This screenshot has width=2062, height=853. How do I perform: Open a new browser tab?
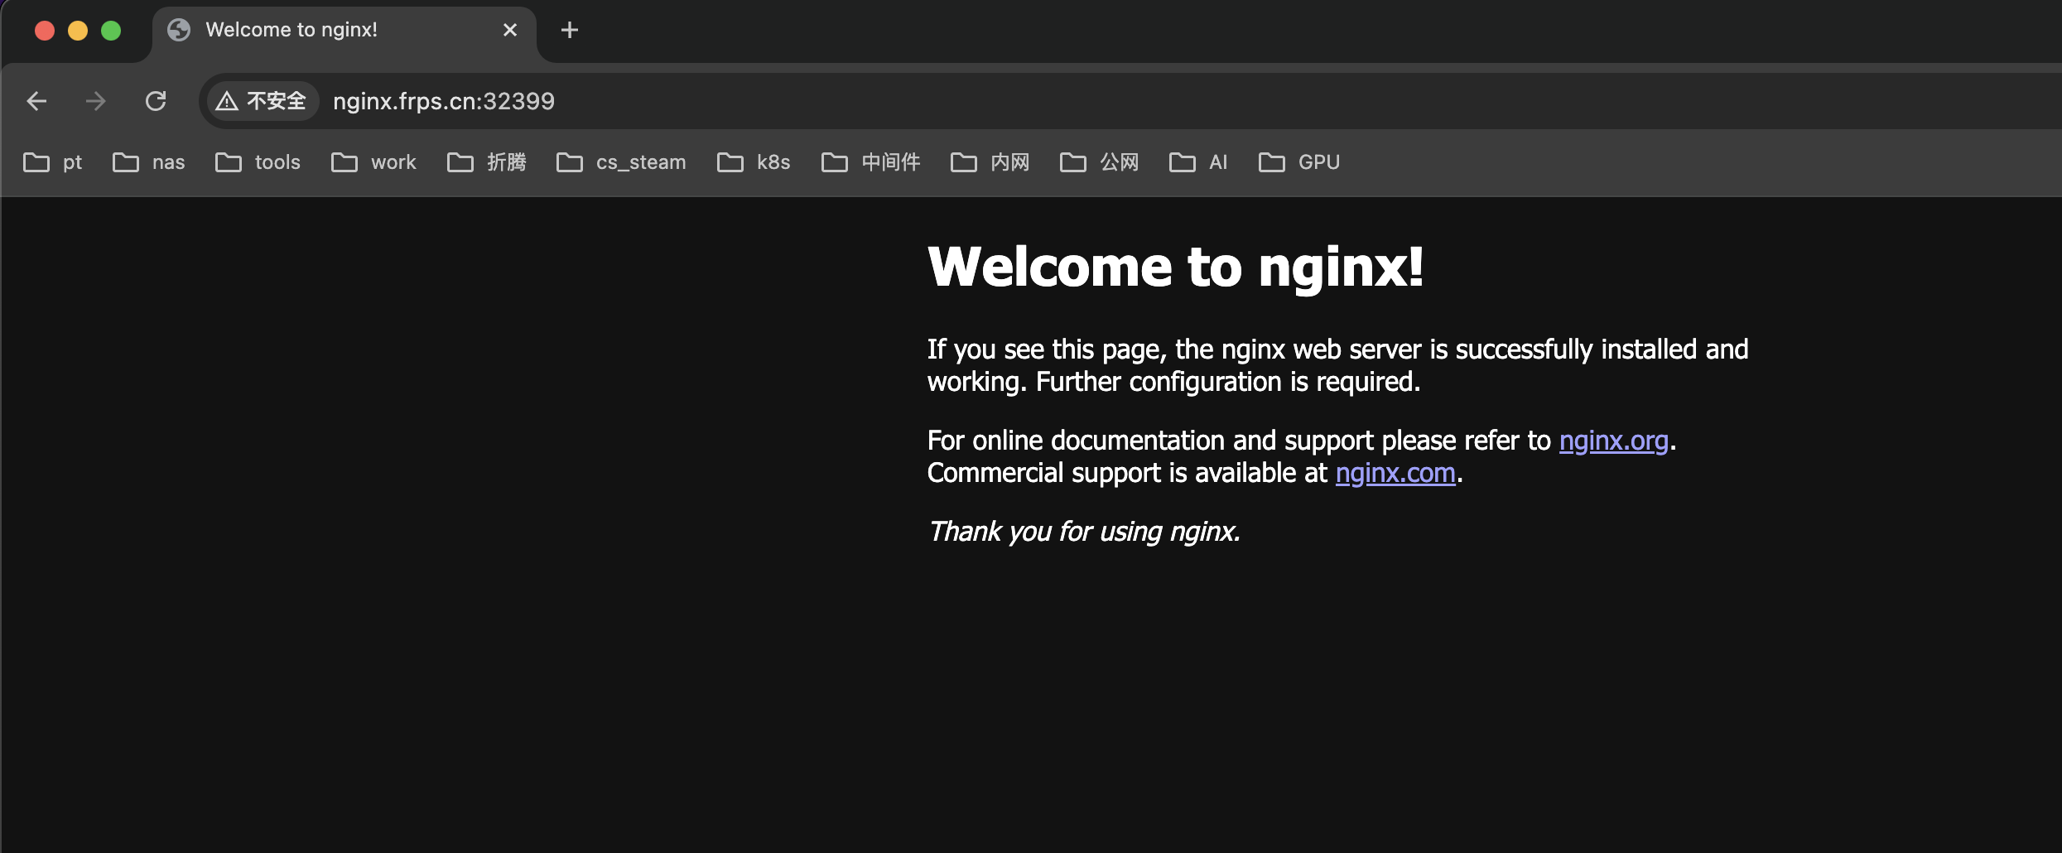[569, 30]
